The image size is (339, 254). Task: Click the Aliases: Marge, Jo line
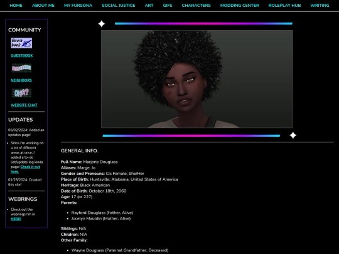pyautogui.click(x=78, y=167)
